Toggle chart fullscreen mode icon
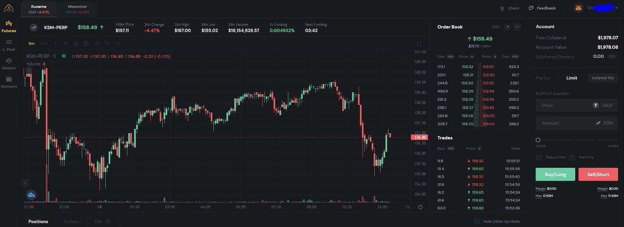 tap(420, 44)
